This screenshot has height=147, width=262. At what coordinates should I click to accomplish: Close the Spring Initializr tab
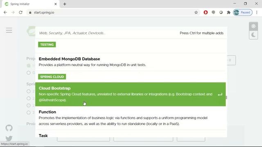pos(56,4)
